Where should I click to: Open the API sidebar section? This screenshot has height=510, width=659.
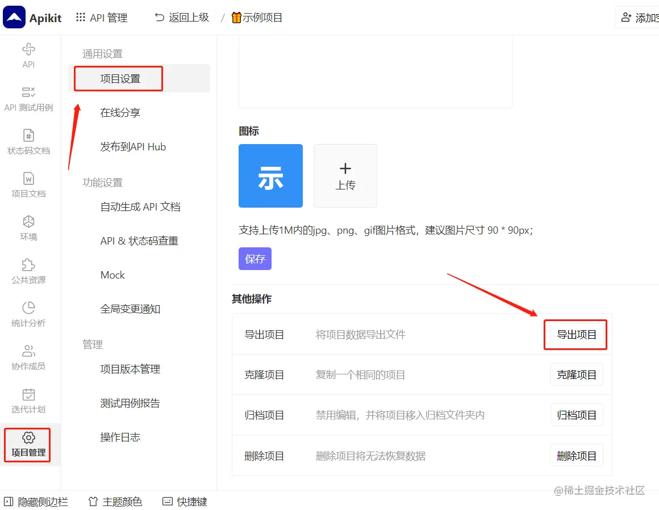point(28,56)
